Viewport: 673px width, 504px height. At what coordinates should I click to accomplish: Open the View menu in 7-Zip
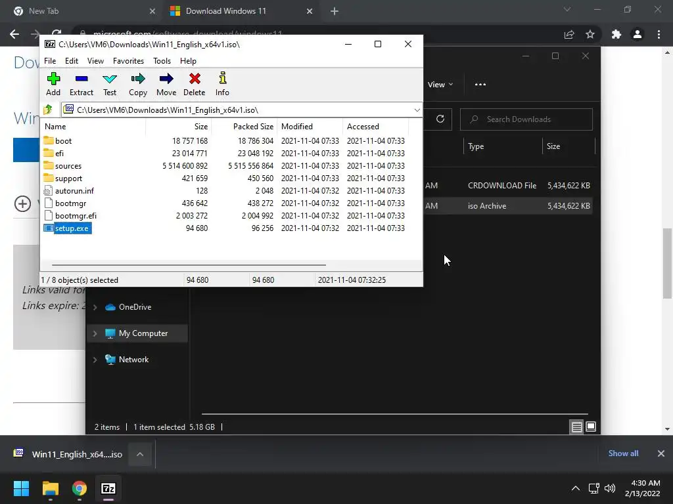(95, 61)
